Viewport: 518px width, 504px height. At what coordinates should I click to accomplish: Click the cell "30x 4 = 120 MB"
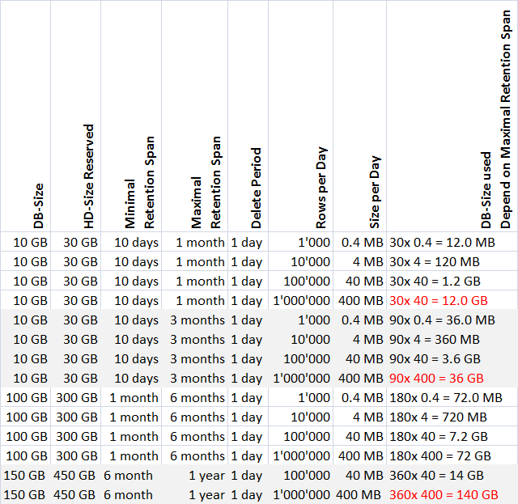pyautogui.click(x=435, y=261)
